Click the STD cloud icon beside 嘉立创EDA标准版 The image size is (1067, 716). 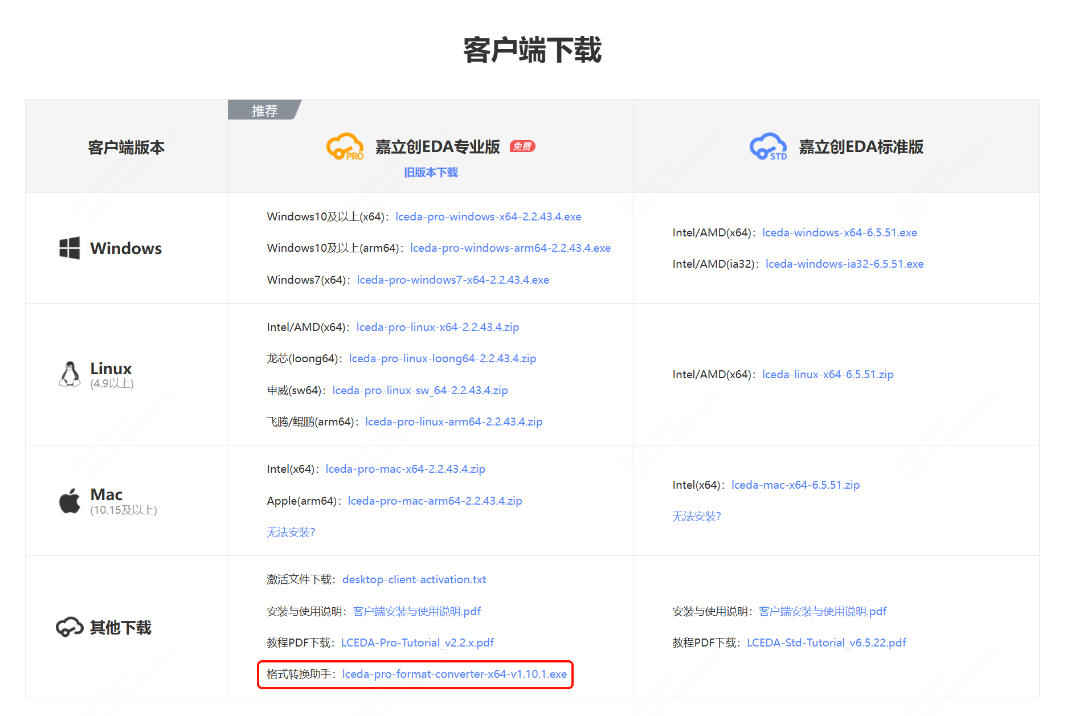pos(768,146)
